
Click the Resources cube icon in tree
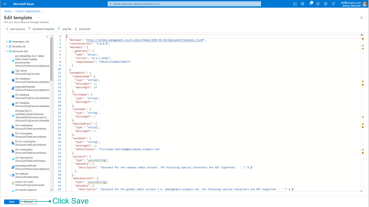coord(10,51)
